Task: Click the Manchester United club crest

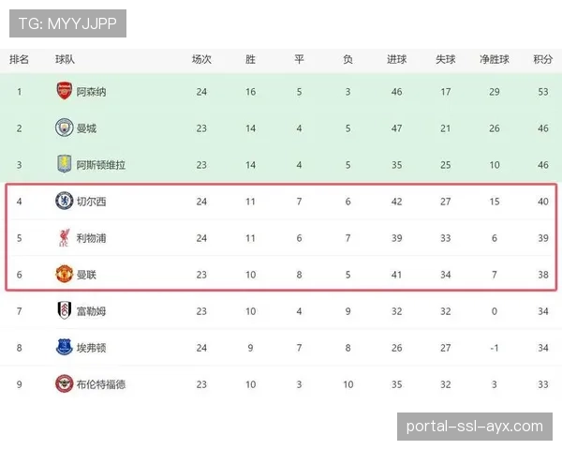Action: click(x=64, y=275)
